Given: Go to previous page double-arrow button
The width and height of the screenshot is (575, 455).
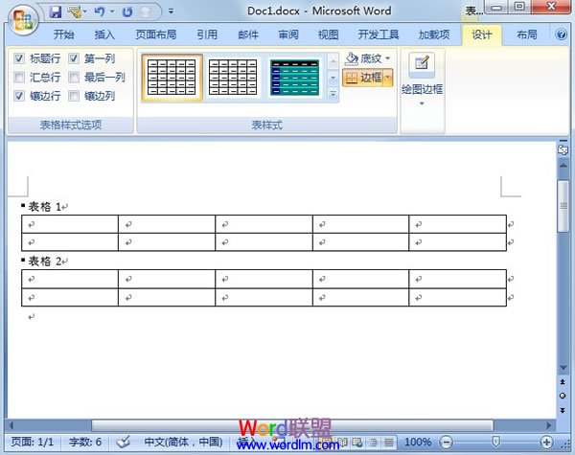Looking at the screenshot, I should (x=563, y=381).
